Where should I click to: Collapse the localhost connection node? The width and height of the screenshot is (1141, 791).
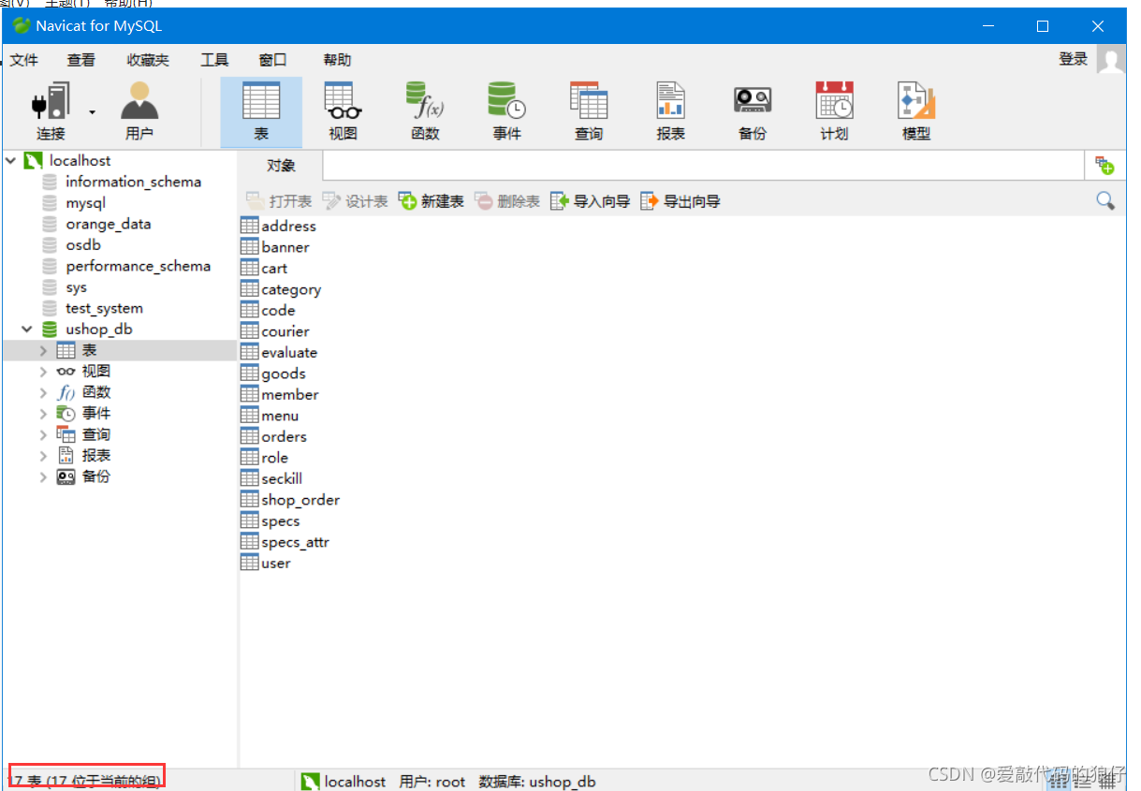tap(10, 161)
